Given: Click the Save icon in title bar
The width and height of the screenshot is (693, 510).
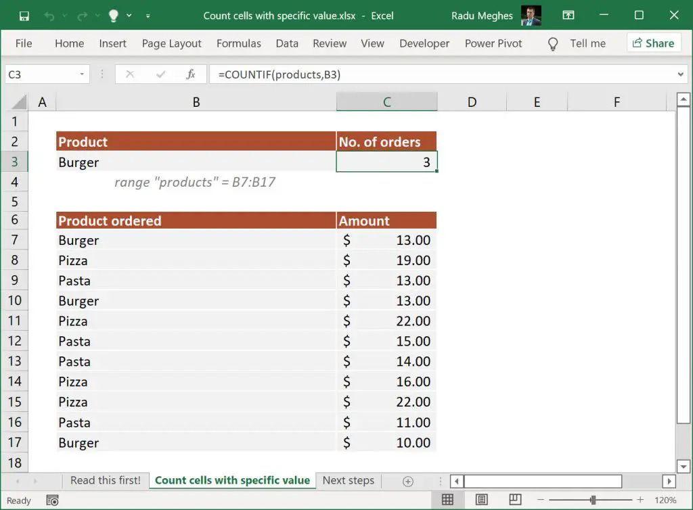Looking at the screenshot, I should click(x=24, y=16).
